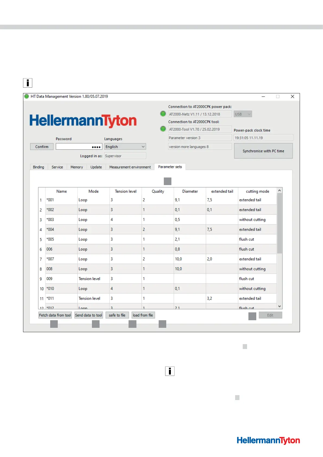Click Send data to tool button

coord(89,315)
